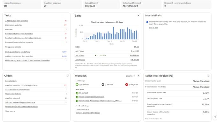Open the Quick Shipping feedback entry

pos(92,97)
